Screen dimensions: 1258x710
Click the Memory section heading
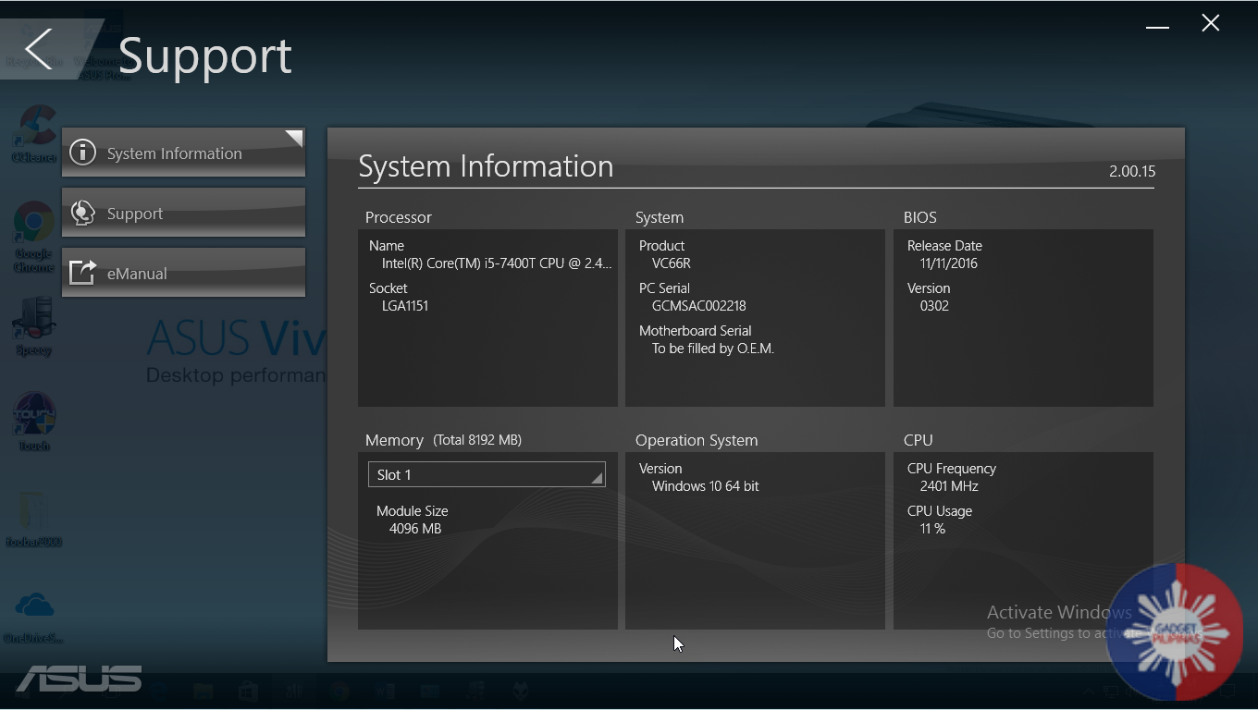pyautogui.click(x=394, y=440)
